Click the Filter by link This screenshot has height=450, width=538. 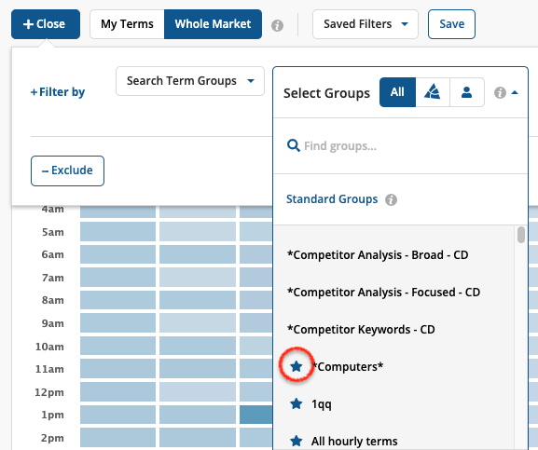(58, 92)
